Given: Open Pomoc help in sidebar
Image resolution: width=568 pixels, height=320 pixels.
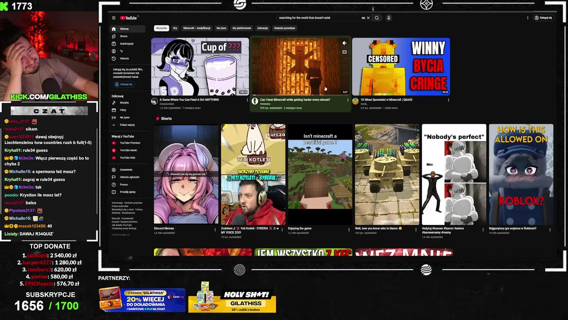Looking at the screenshot, I should tap(128, 184).
